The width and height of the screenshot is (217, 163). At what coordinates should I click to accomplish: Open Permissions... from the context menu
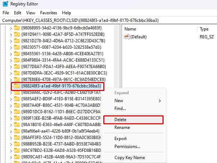pos(127,147)
